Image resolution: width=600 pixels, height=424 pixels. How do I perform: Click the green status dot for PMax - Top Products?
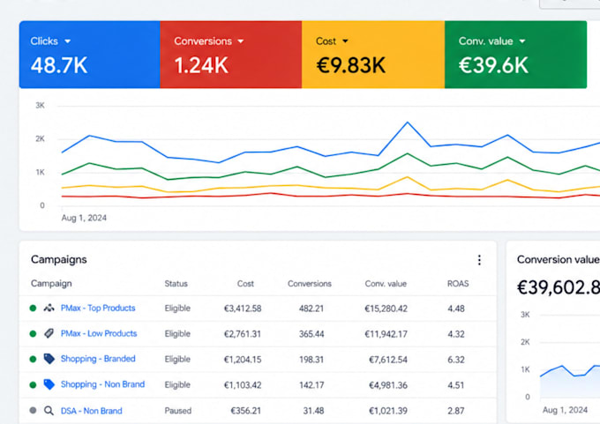pyautogui.click(x=33, y=309)
